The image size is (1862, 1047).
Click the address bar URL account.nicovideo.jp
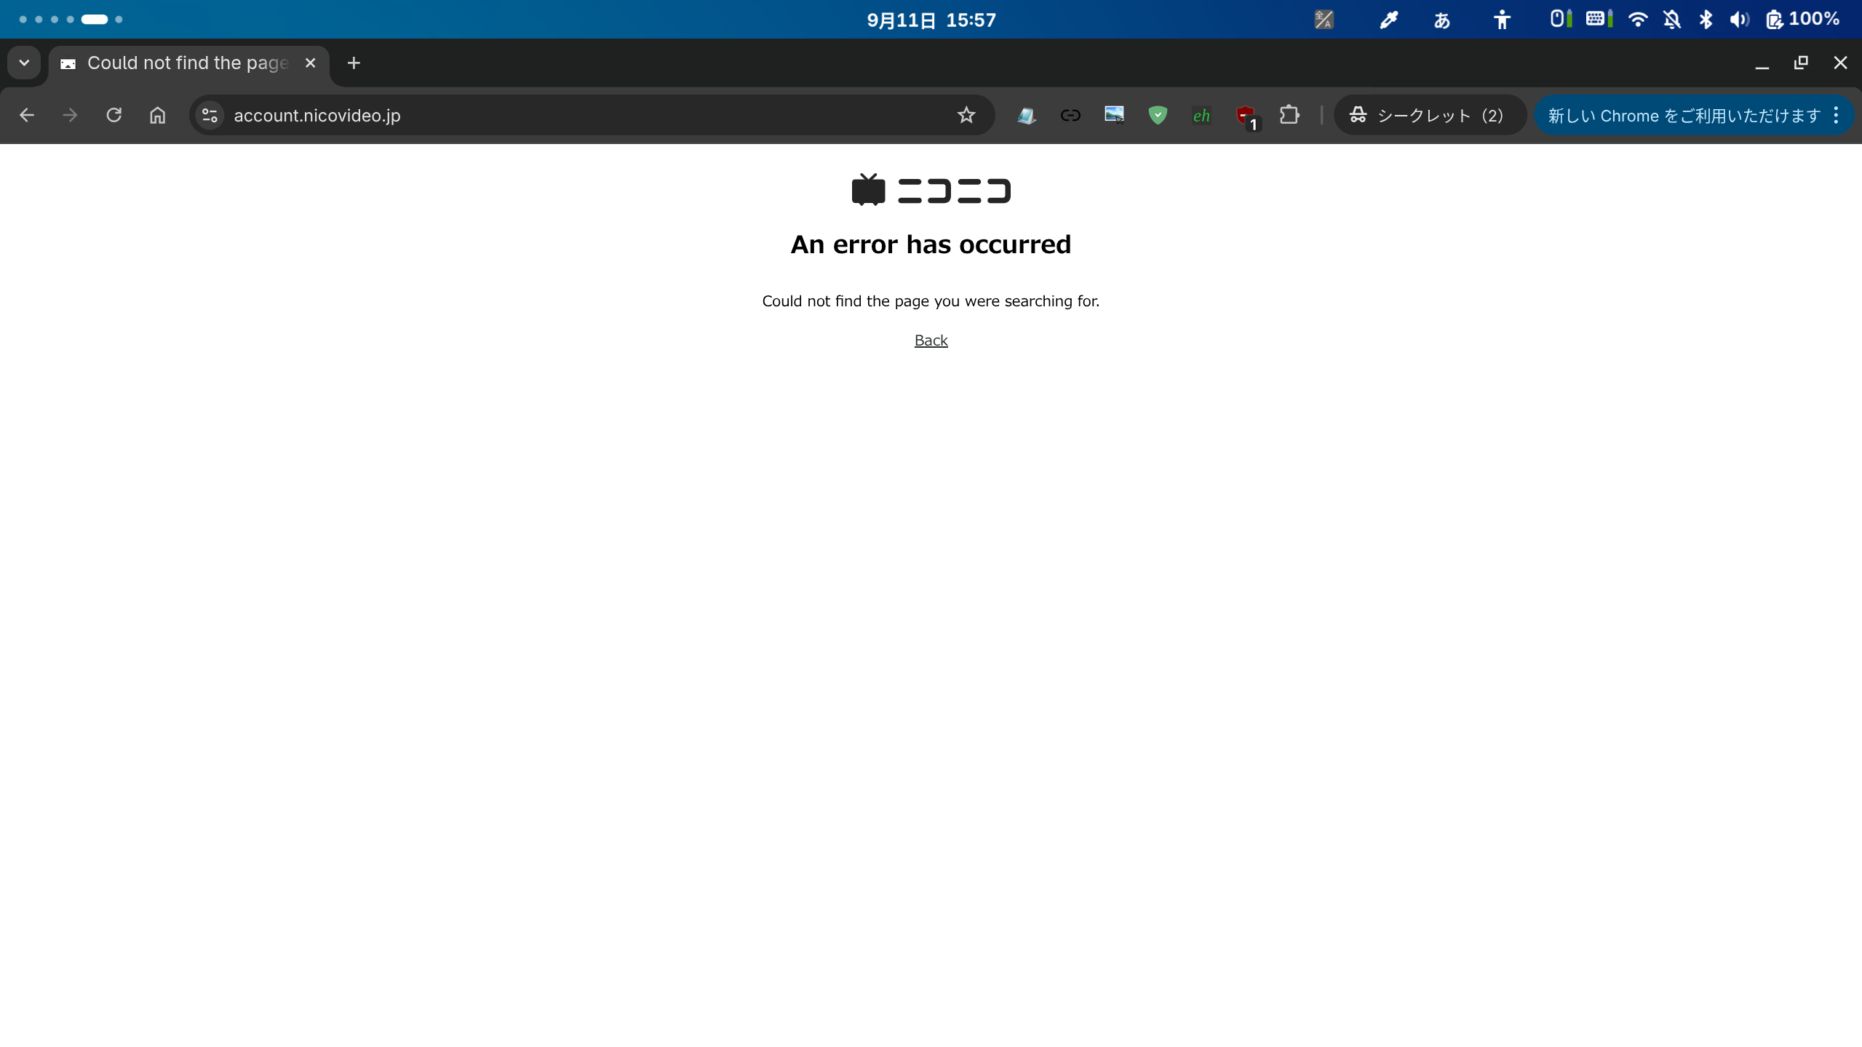point(317,116)
